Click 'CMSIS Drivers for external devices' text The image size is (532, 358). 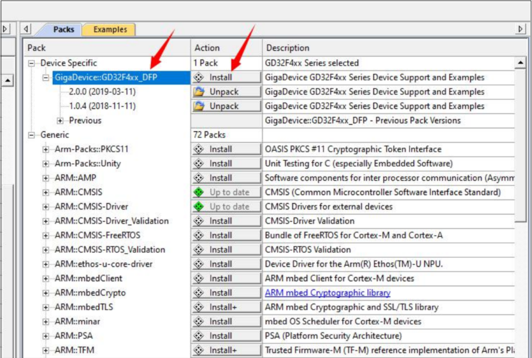pos(329,206)
